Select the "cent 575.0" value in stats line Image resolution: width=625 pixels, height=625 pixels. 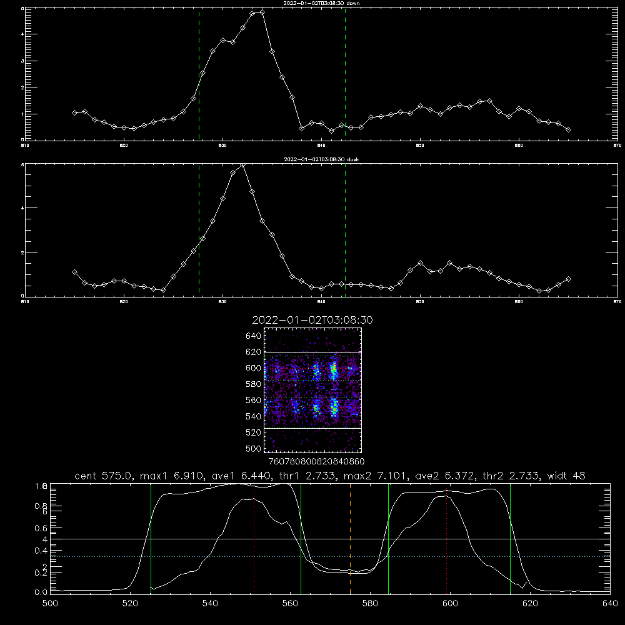pyautogui.click(x=104, y=476)
